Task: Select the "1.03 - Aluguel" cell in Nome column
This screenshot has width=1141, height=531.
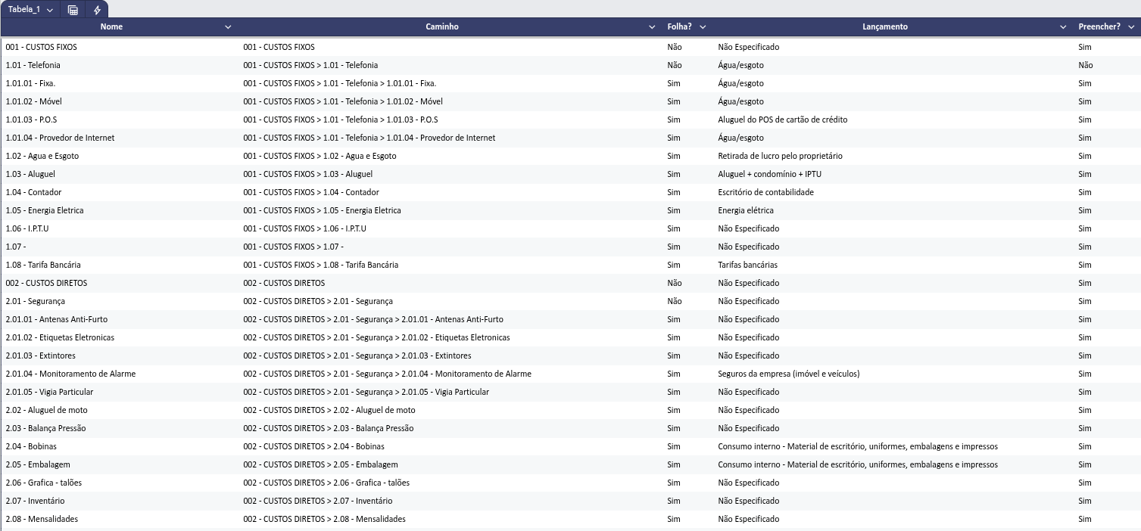Action: pyautogui.click(x=30, y=174)
